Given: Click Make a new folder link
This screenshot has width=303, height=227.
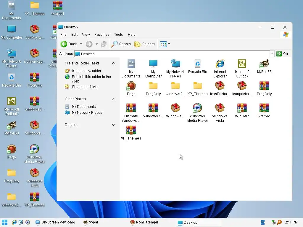Looking at the screenshot, I should [86, 71].
